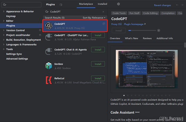Image resolution: width=186 pixels, height=122 pixels.
Task: Click the details pane vertical scrollbar
Action: click(185, 45)
